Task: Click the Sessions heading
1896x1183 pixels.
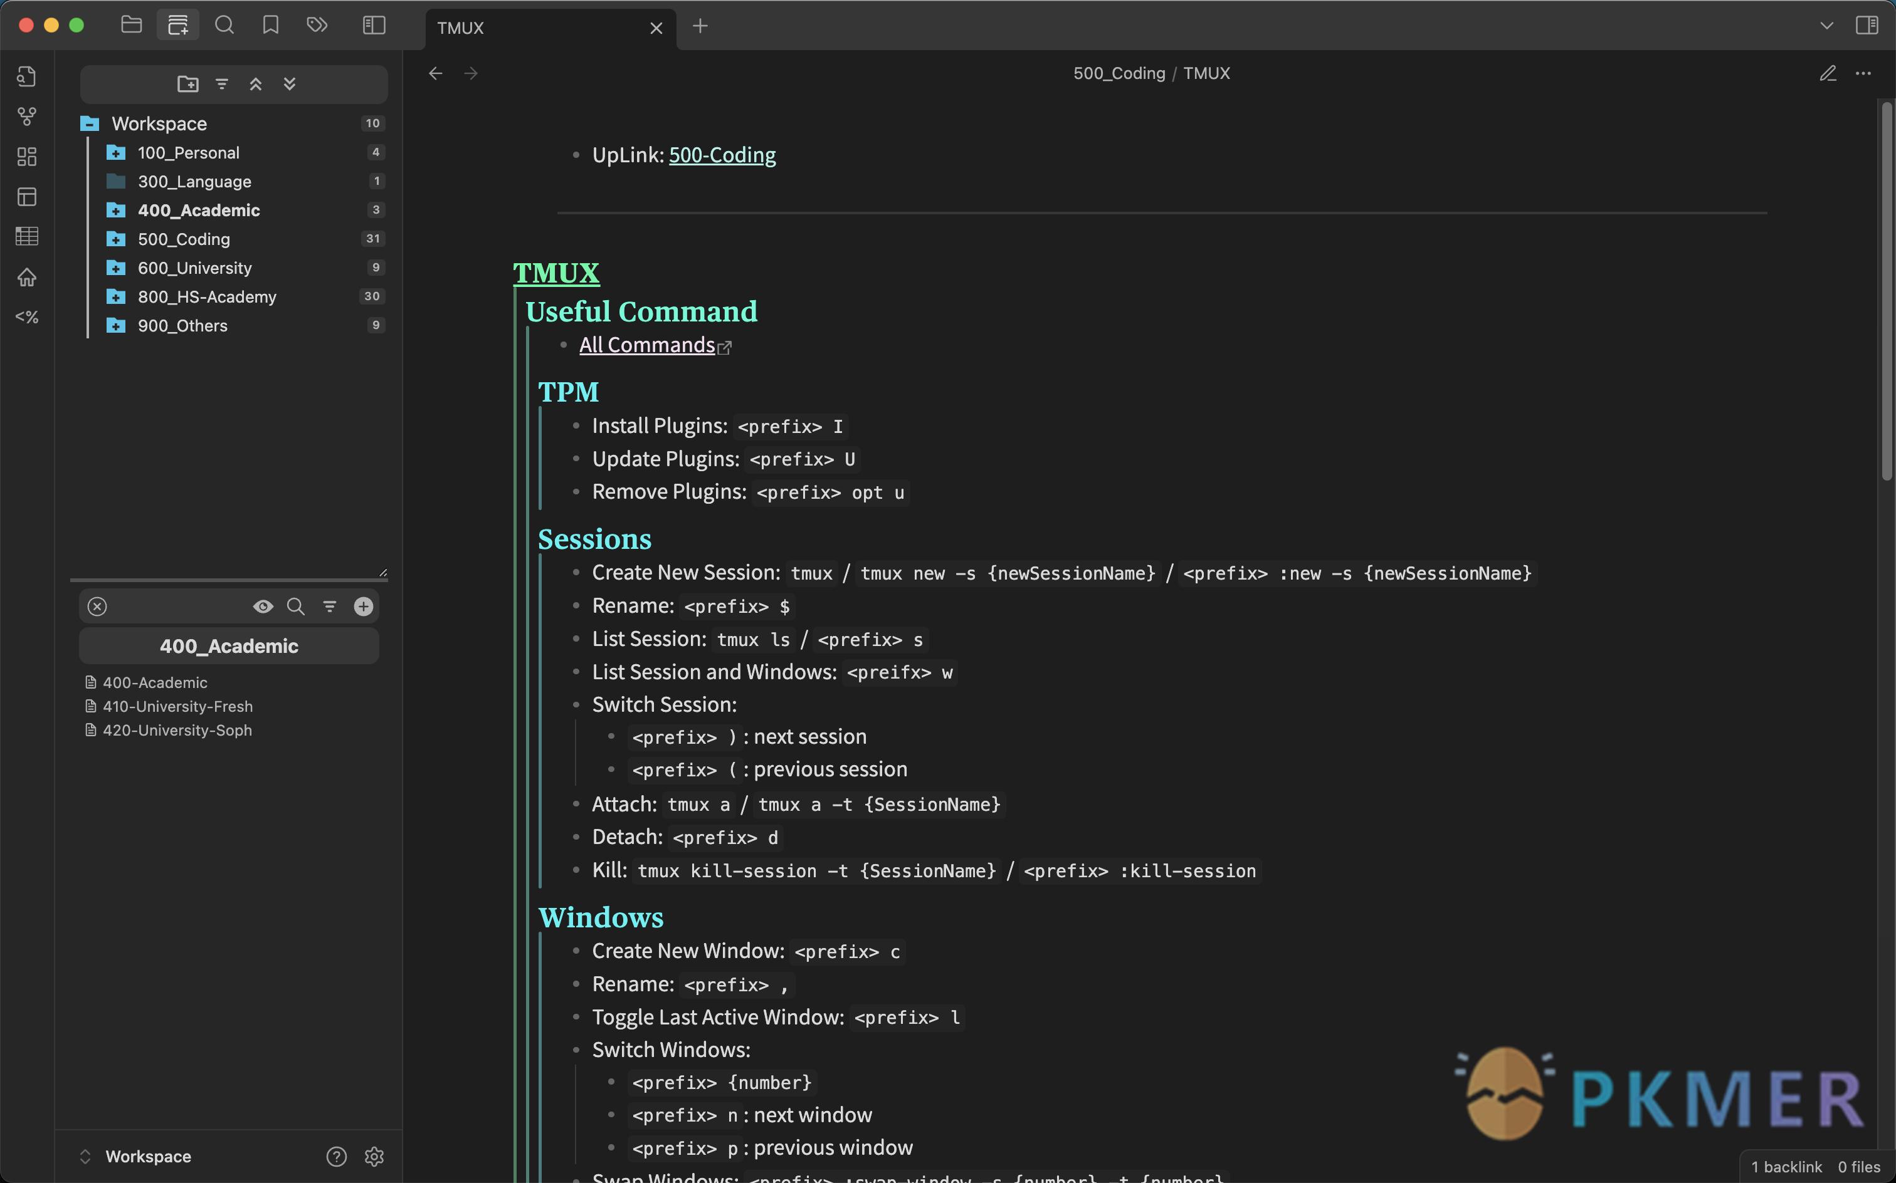Action: pyautogui.click(x=594, y=539)
